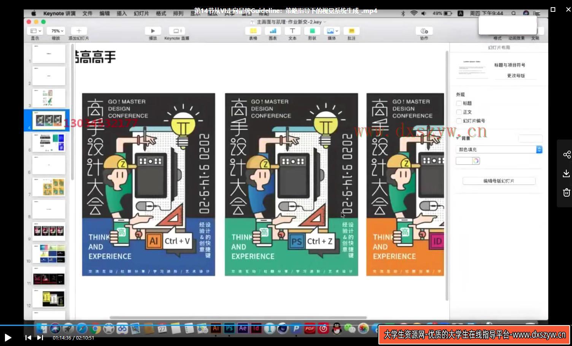Select slide 12 thumbnail in navigator
Image resolution: width=572 pixels, height=346 pixels.
click(49, 298)
